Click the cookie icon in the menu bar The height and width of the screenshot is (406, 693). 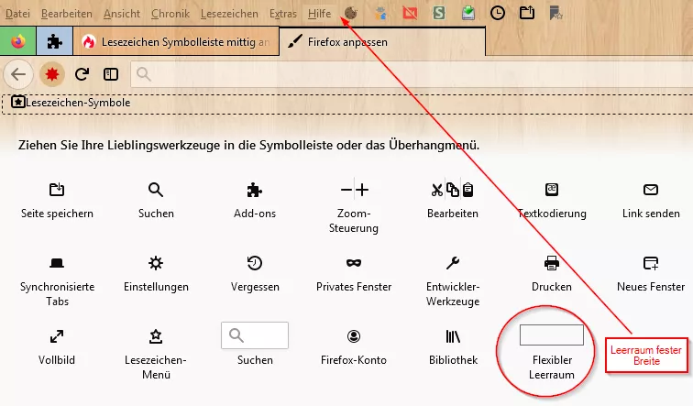351,13
